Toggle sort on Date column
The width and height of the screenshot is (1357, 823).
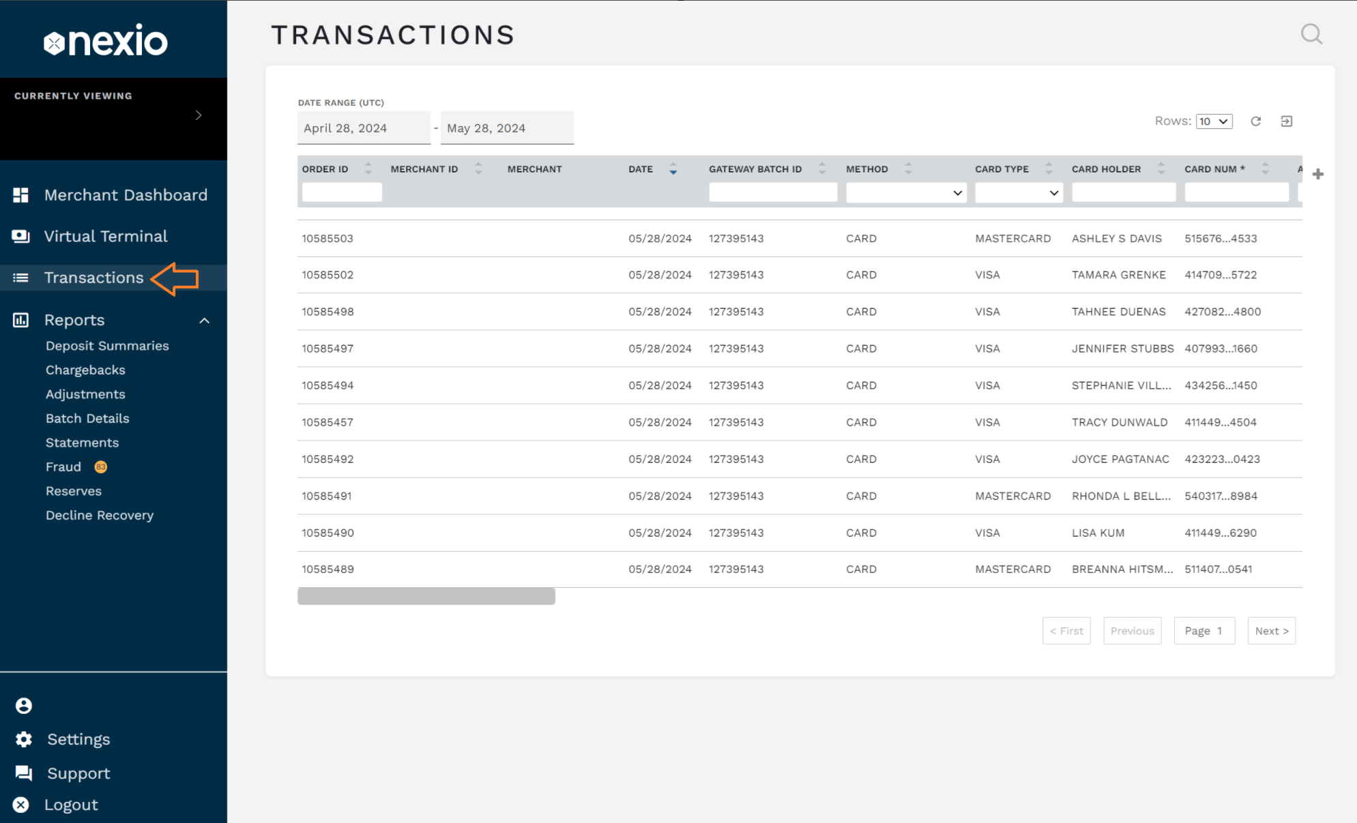pyautogui.click(x=673, y=169)
